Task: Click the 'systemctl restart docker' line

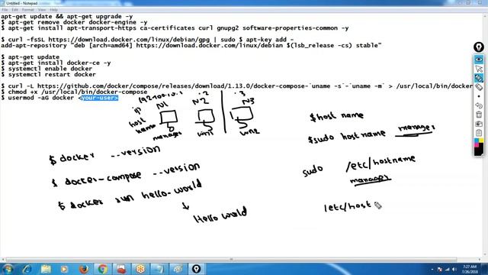Action: pyautogui.click(x=48, y=75)
